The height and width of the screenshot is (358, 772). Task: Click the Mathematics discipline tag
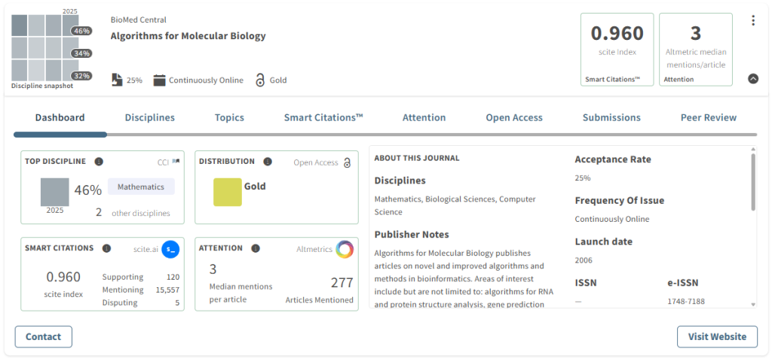(141, 187)
